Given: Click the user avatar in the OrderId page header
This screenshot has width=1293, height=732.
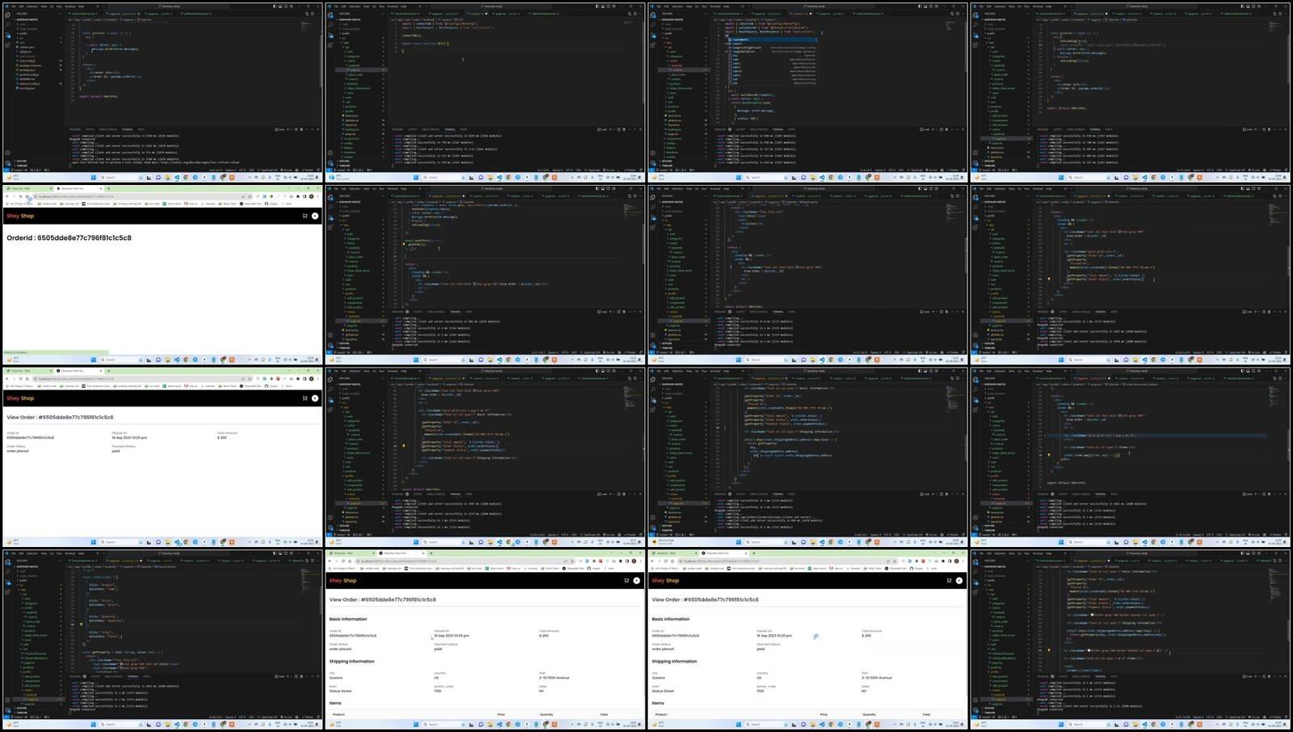Looking at the screenshot, I should 315,216.
